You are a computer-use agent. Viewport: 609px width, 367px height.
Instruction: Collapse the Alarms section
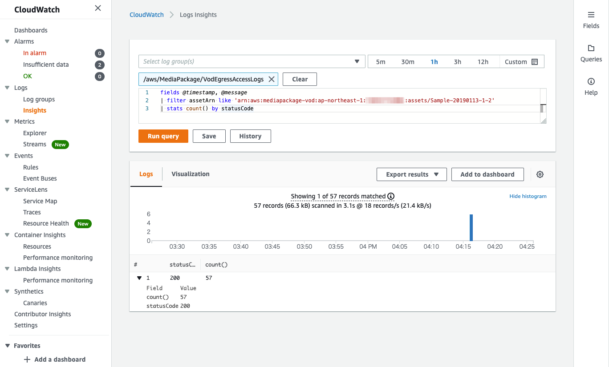tap(7, 41)
